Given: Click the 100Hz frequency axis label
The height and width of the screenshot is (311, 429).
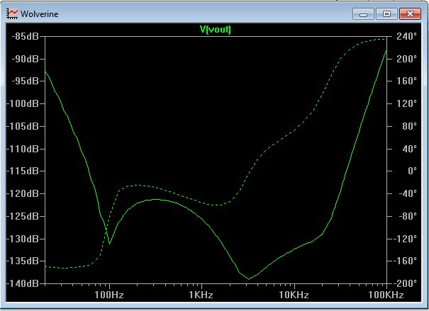Looking at the screenshot, I should [x=109, y=295].
